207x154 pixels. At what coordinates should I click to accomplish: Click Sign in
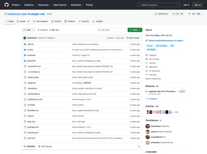(x=186, y=5)
